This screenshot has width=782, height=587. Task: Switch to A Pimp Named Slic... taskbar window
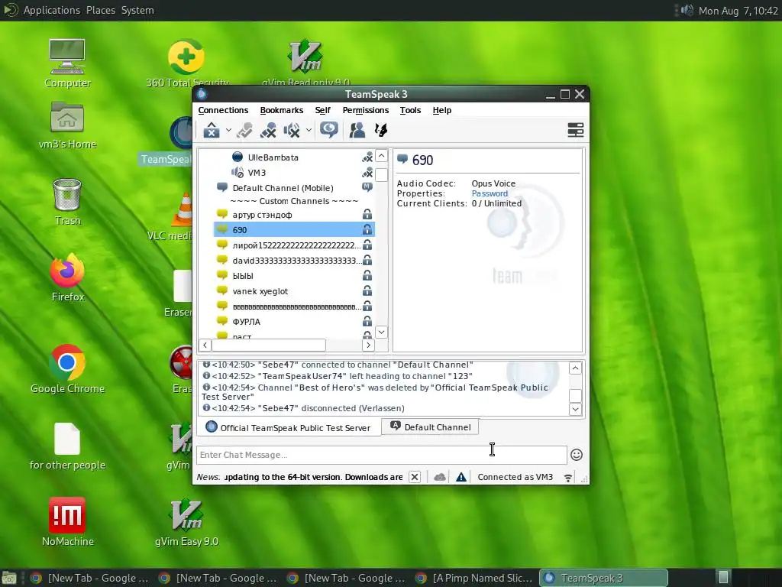coord(474,578)
